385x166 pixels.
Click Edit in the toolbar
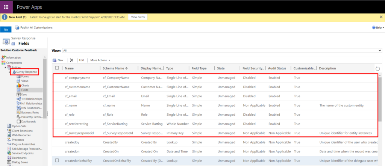click(82, 60)
